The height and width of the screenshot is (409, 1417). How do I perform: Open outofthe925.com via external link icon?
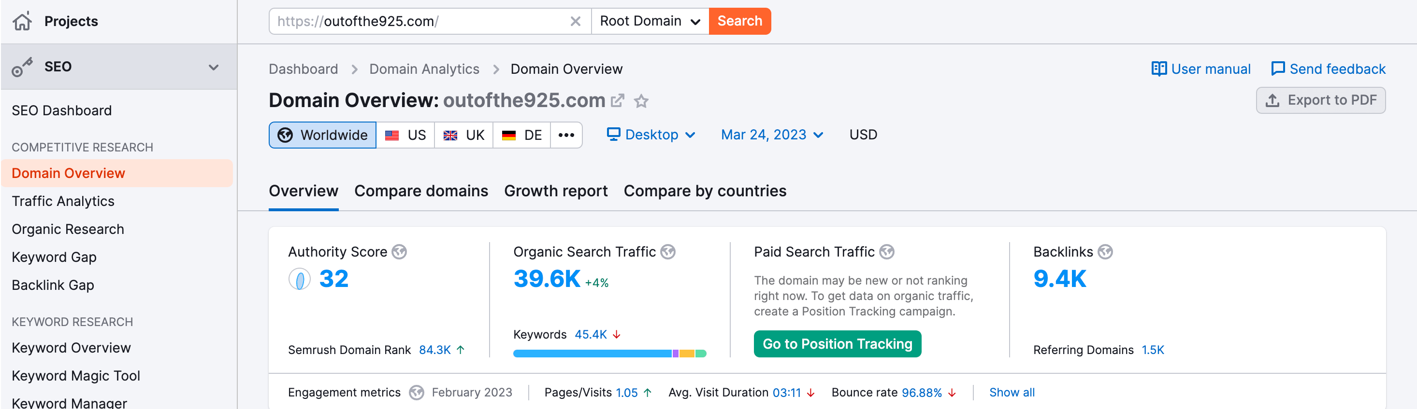[x=618, y=100]
